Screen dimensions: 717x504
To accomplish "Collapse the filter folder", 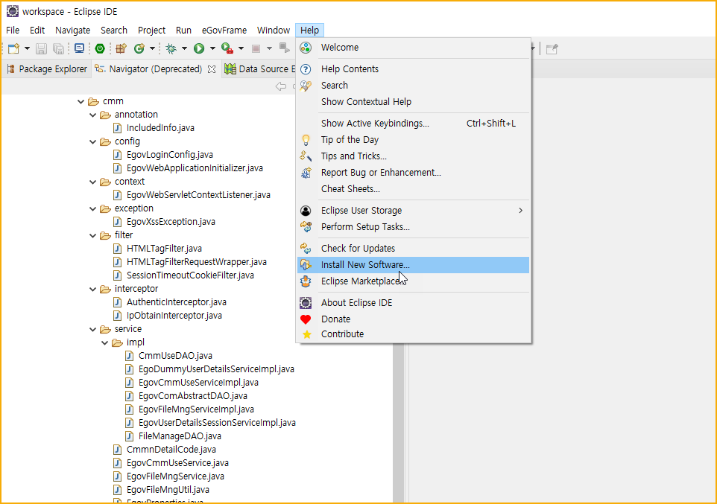I will pos(93,235).
